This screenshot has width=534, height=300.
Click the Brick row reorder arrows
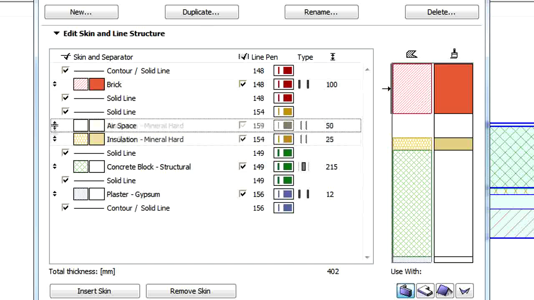(x=55, y=85)
